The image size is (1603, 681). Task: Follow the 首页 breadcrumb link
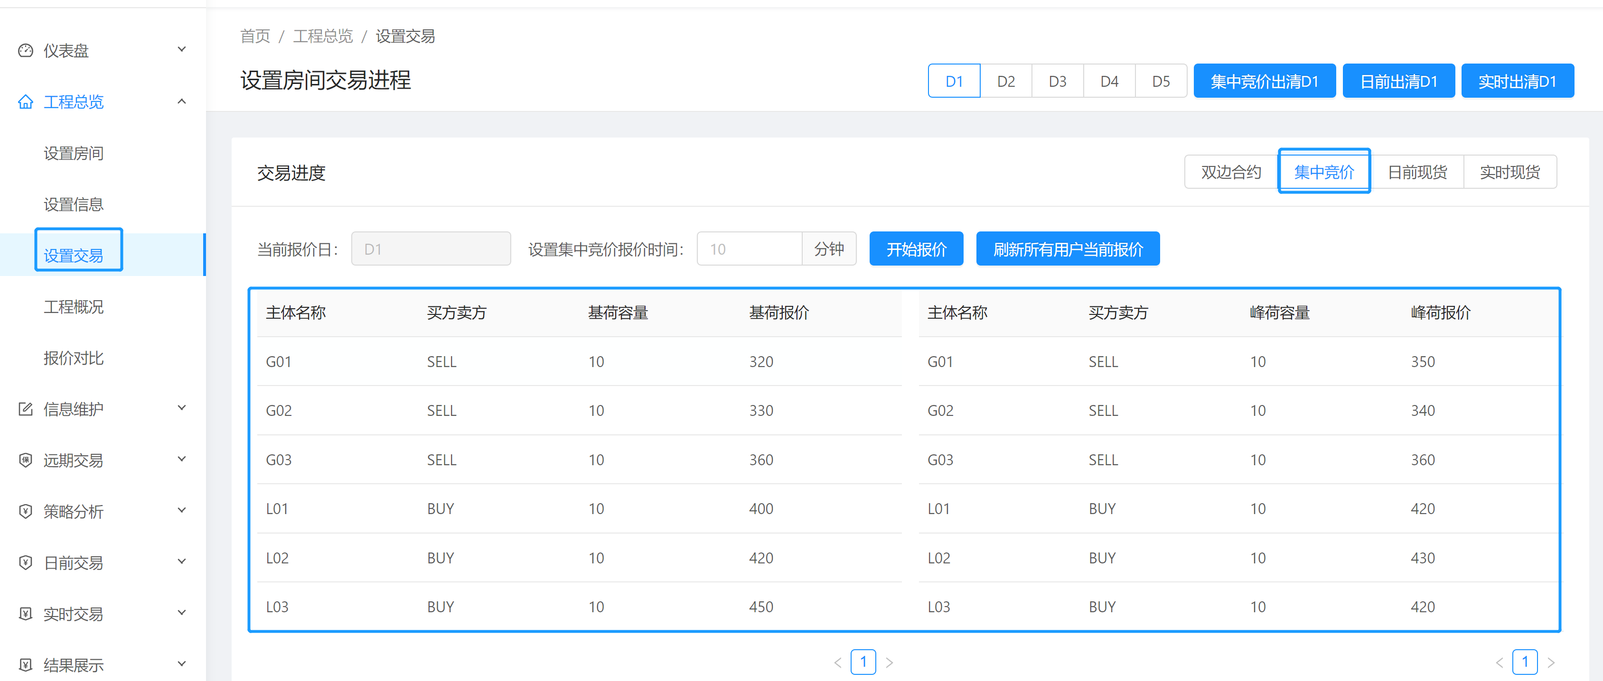tap(255, 36)
